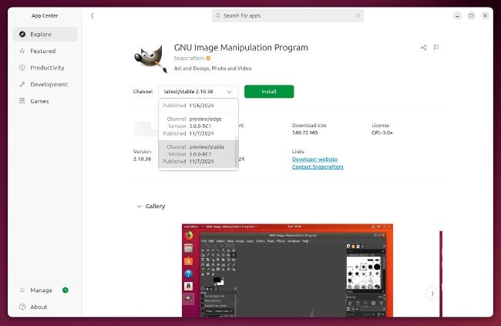Select the preview/edge 3.0.0-RC1 channel
This screenshot has width=501, height=326.
click(197, 126)
